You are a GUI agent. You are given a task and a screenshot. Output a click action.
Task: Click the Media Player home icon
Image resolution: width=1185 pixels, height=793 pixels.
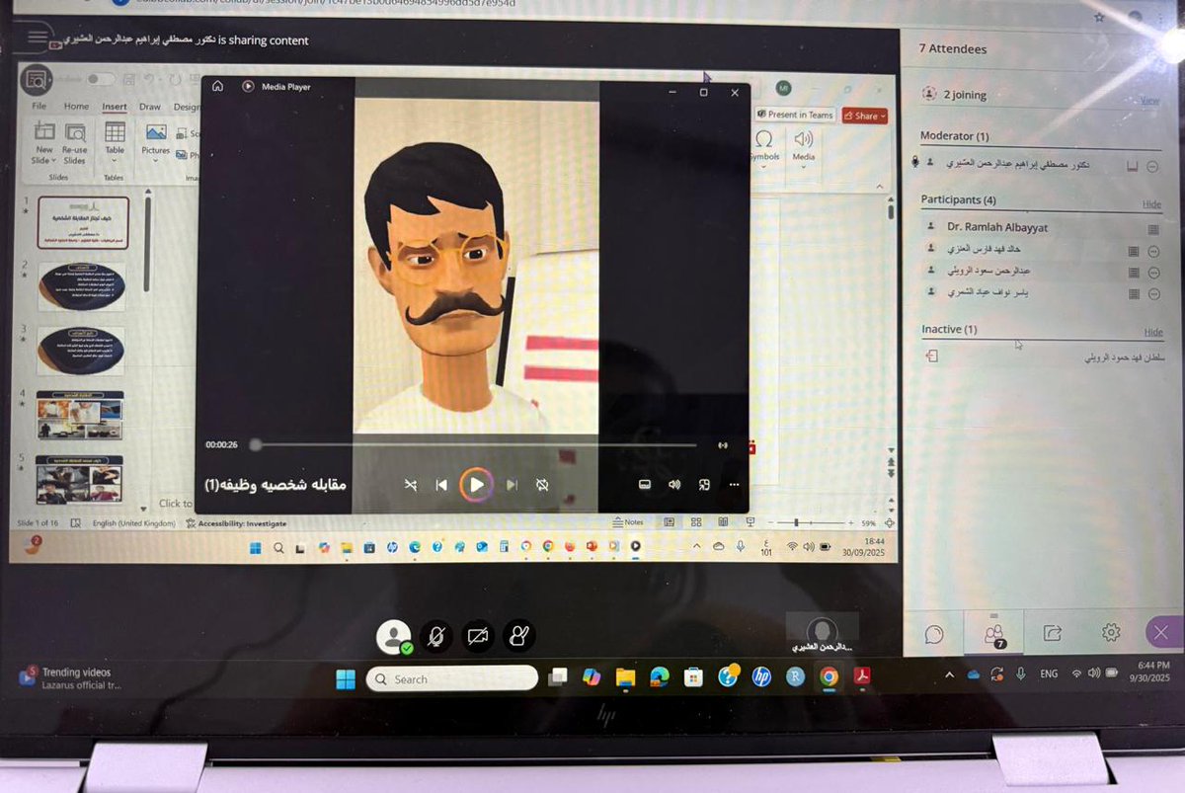(217, 87)
